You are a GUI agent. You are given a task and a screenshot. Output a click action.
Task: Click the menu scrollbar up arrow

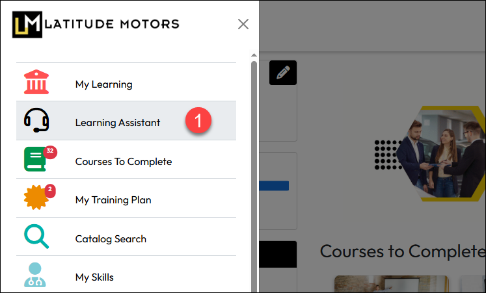coord(254,56)
